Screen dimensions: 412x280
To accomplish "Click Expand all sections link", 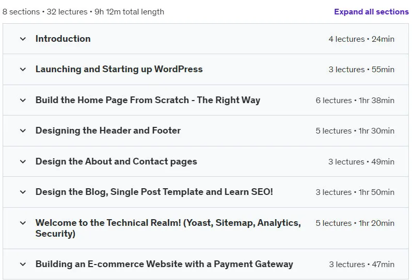I will [371, 12].
